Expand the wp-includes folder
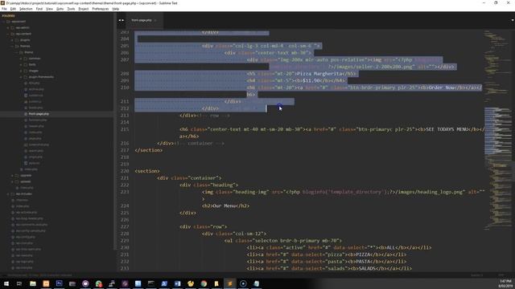The width and height of the screenshot is (515, 289). (x=8, y=194)
